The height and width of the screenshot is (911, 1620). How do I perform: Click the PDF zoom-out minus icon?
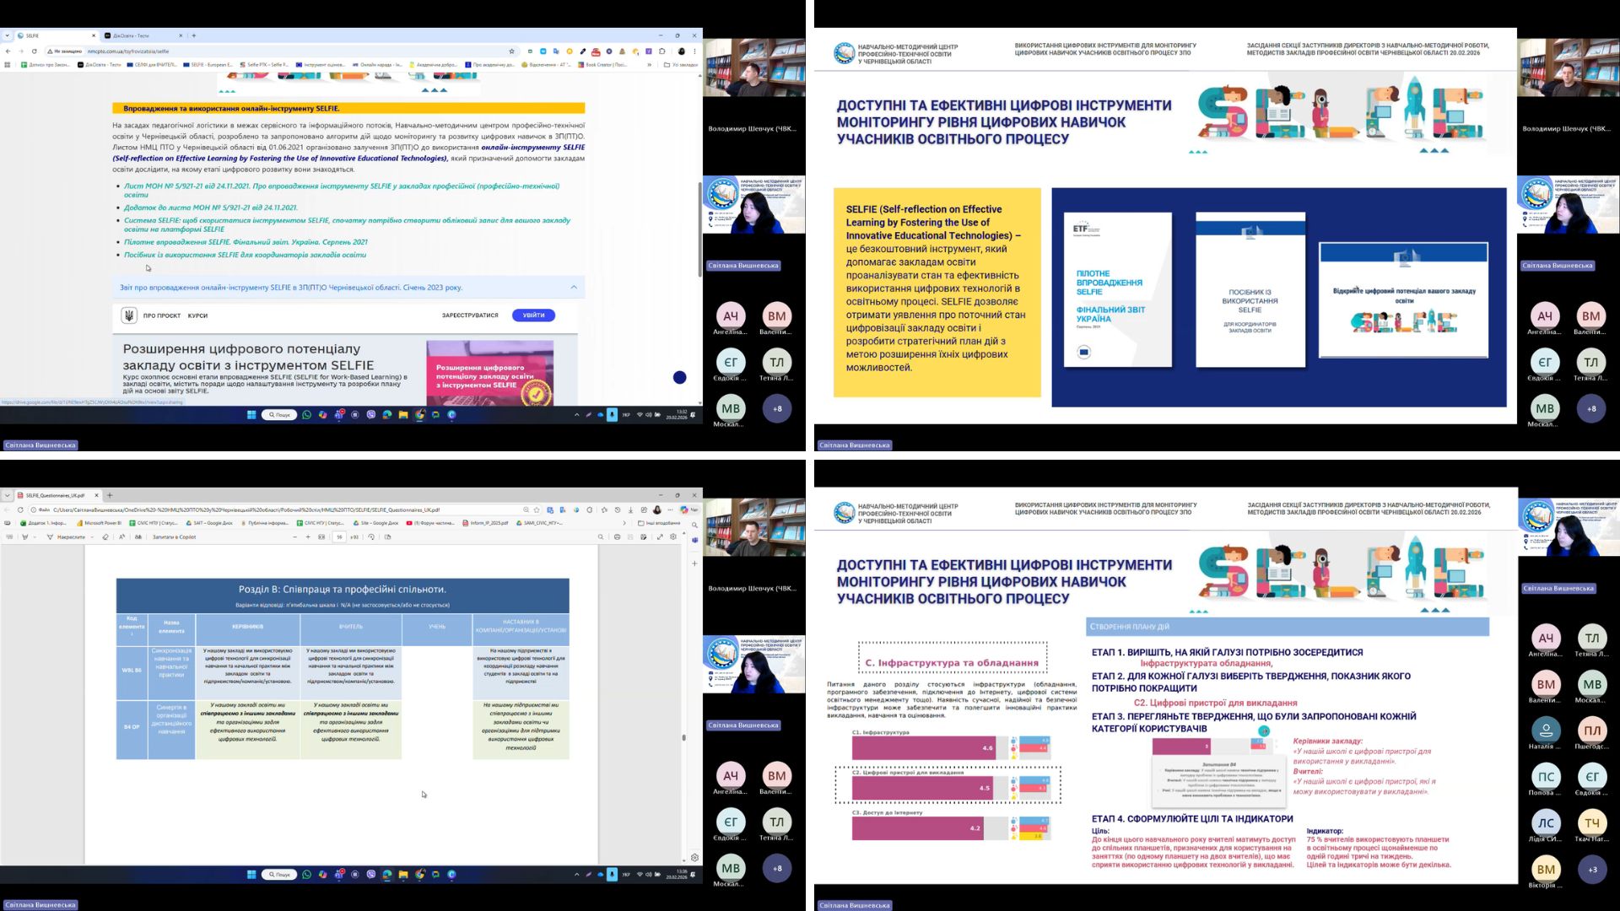coord(294,536)
